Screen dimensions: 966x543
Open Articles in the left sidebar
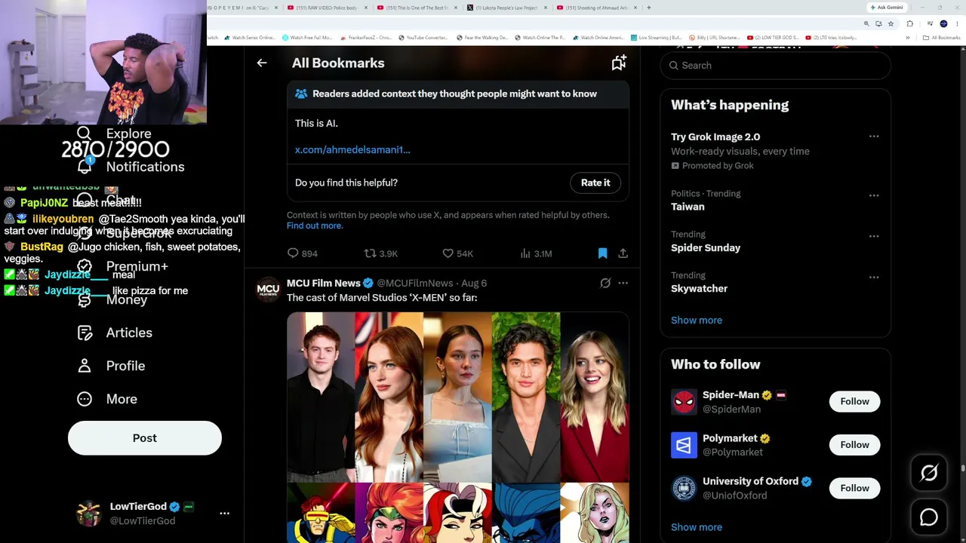coord(115,333)
